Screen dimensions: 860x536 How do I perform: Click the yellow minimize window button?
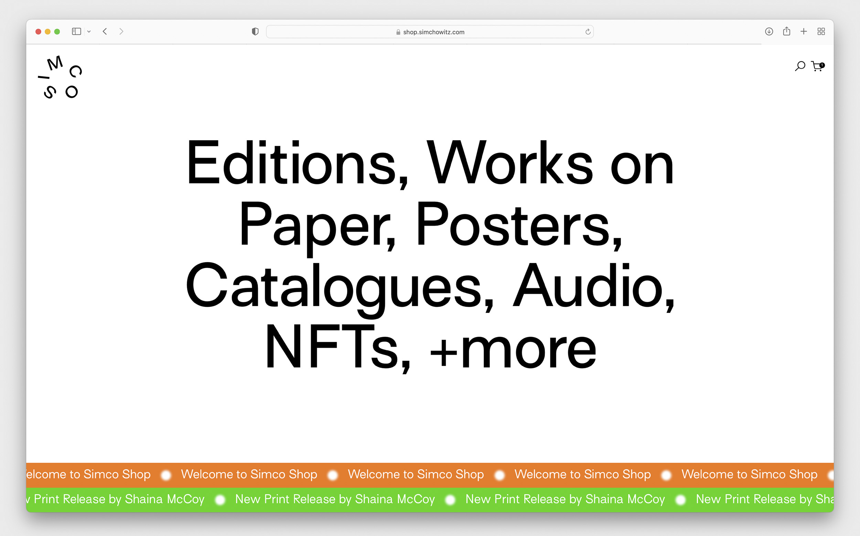pyautogui.click(x=48, y=32)
